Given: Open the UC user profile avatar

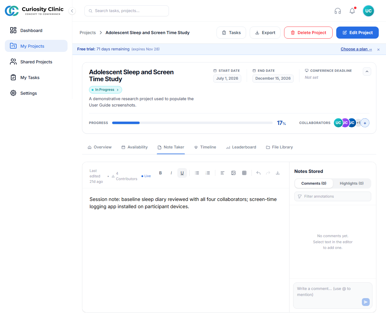Looking at the screenshot, I should [x=369, y=11].
